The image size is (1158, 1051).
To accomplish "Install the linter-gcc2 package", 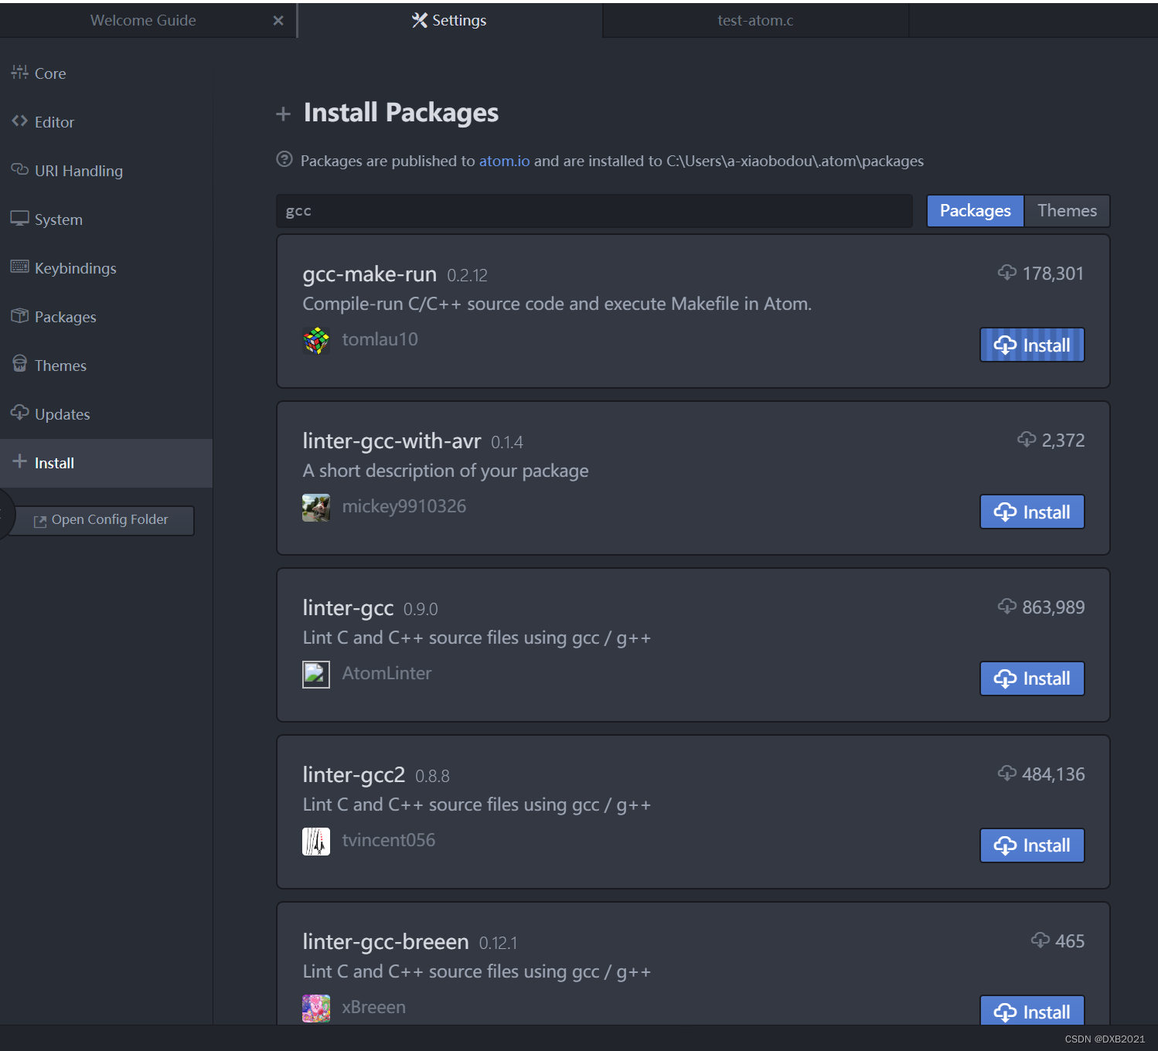I will click(1032, 845).
